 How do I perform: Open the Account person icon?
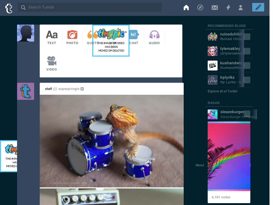click(240, 7)
